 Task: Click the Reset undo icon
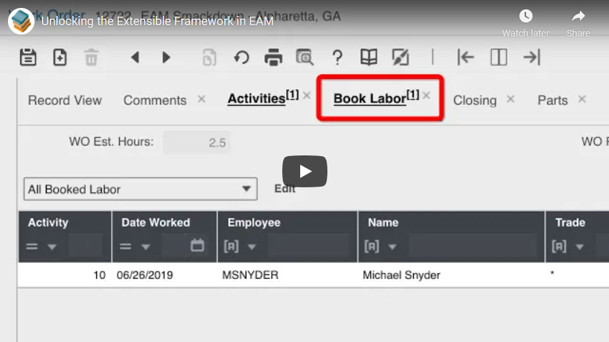[x=242, y=58]
